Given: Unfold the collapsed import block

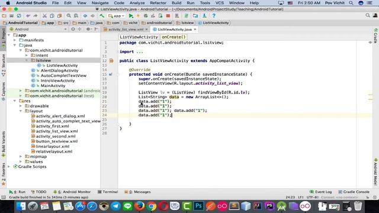Looking at the screenshot, I should click(140, 51).
